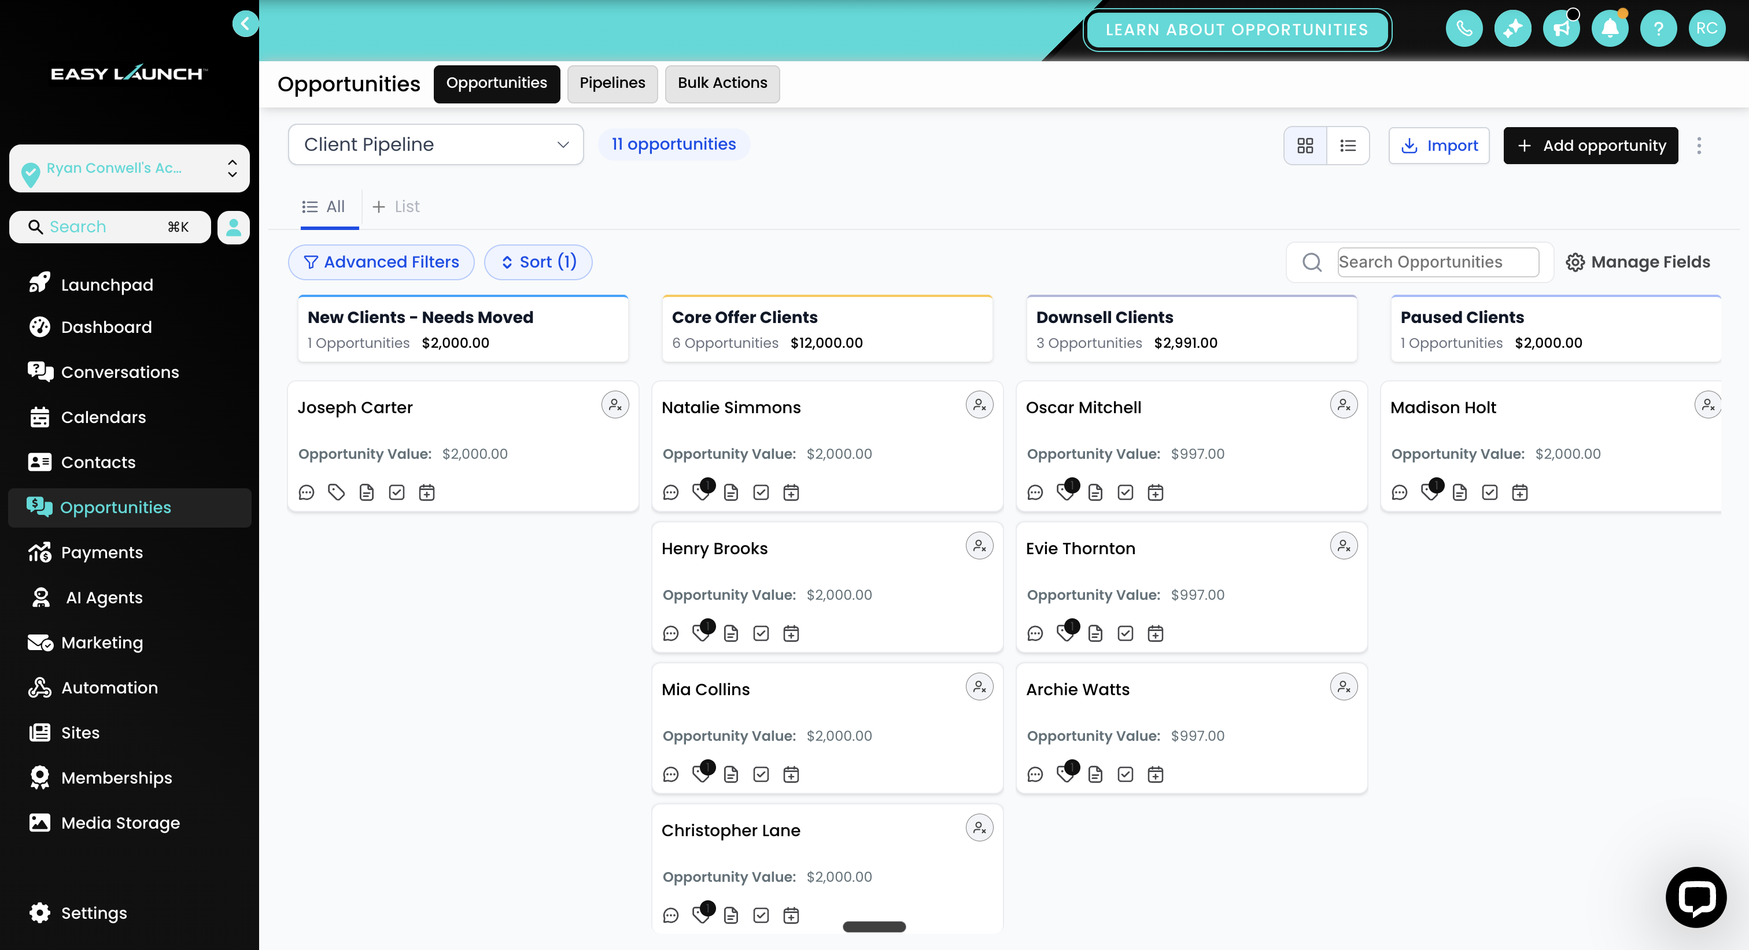The width and height of the screenshot is (1749, 950).
Task: Click the task checkbox icon on Evie Thornton card
Action: click(1125, 634)
